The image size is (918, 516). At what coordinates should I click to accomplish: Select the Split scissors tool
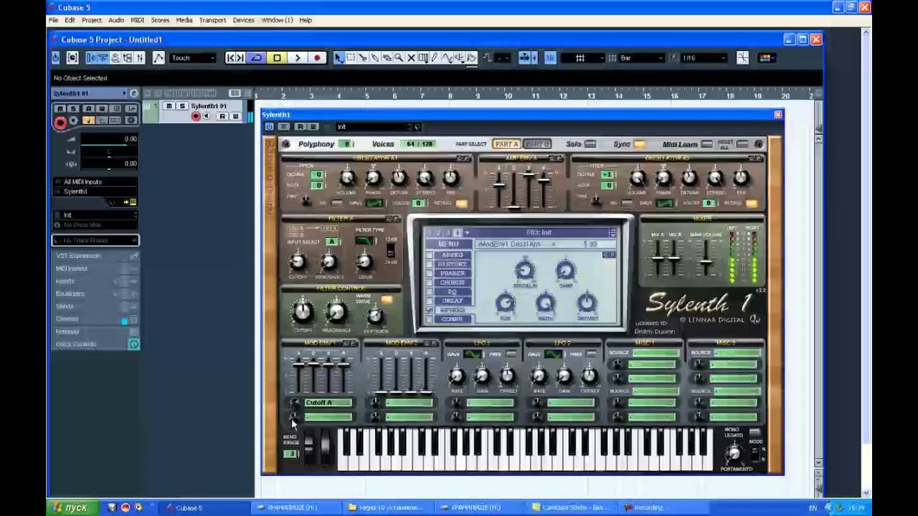(363, 58)
